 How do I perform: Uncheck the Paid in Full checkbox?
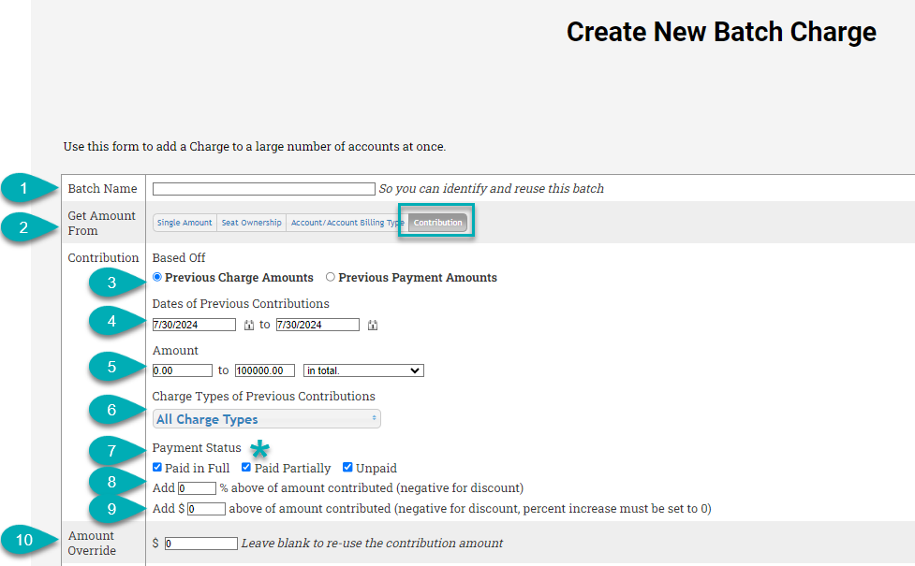[156, 468]
